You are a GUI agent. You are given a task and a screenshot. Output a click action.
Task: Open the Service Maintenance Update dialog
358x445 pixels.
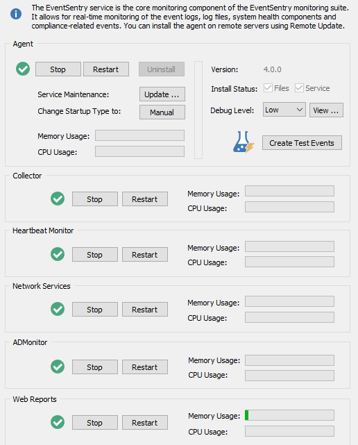pyautogui.click(x=162, y=94)
